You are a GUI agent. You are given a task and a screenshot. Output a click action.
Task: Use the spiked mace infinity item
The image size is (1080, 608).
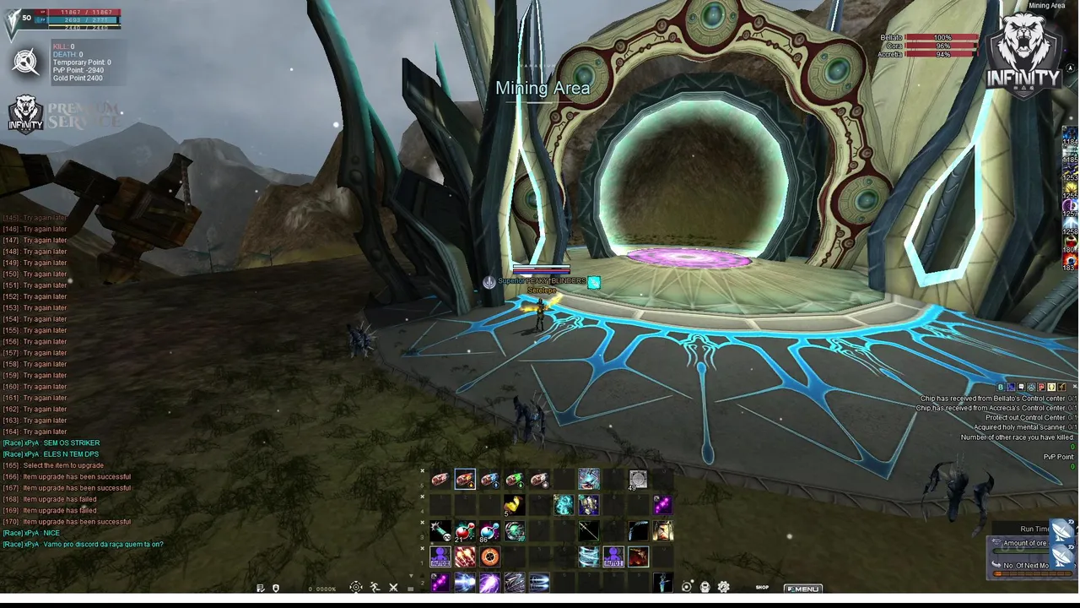point(440,531)
